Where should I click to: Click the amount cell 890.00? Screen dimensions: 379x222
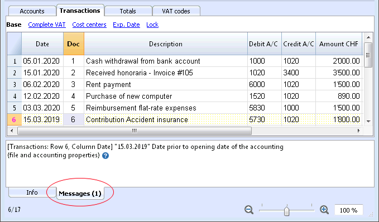pyautogui.click(x=339, y=96)
